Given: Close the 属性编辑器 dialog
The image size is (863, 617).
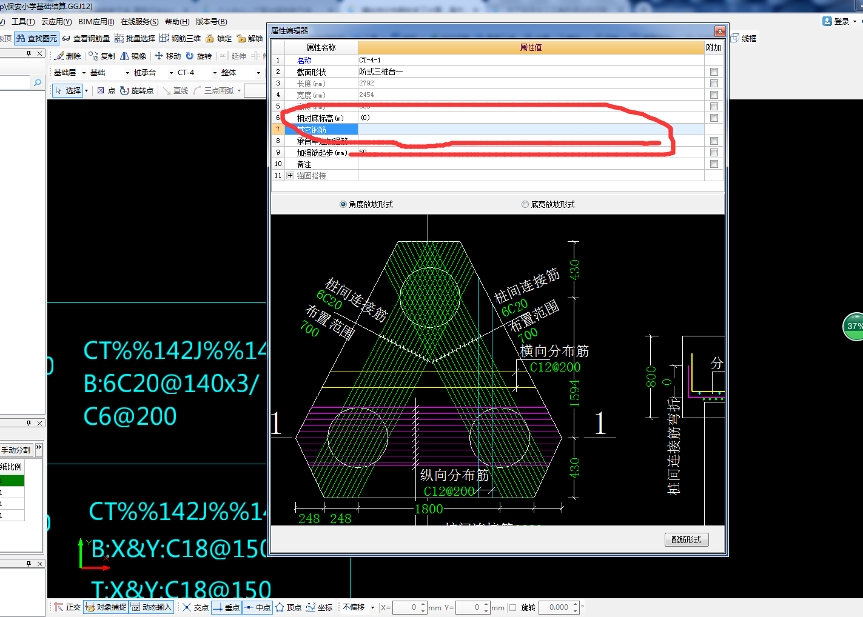Looking at the screenshot, I should [x=720, y=30].
